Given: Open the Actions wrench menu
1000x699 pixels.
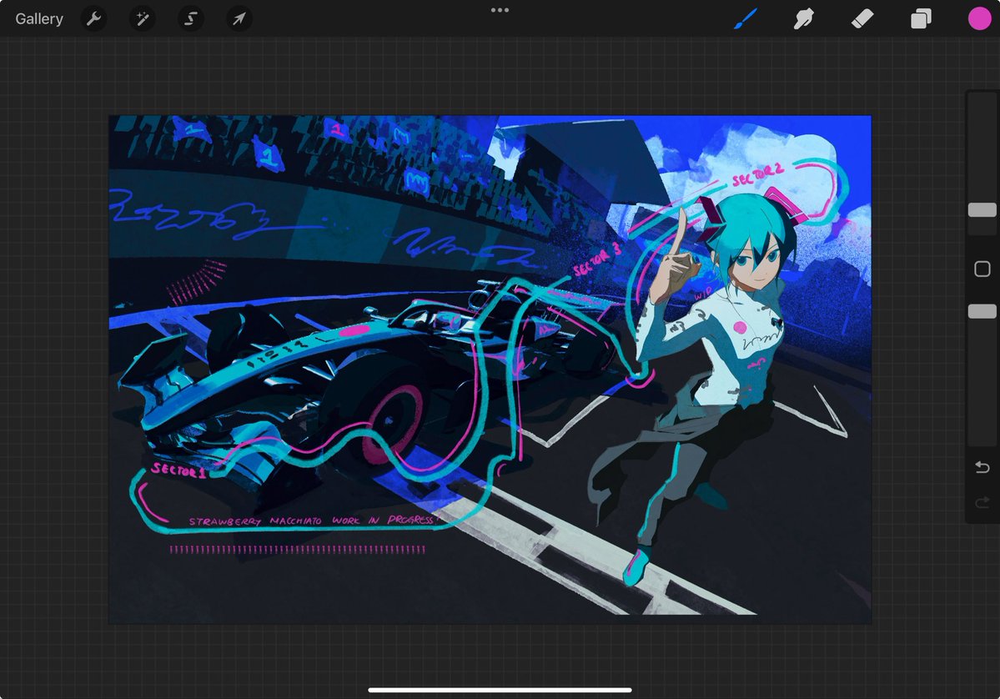Looking at the screenshot, I should [93, 19].
